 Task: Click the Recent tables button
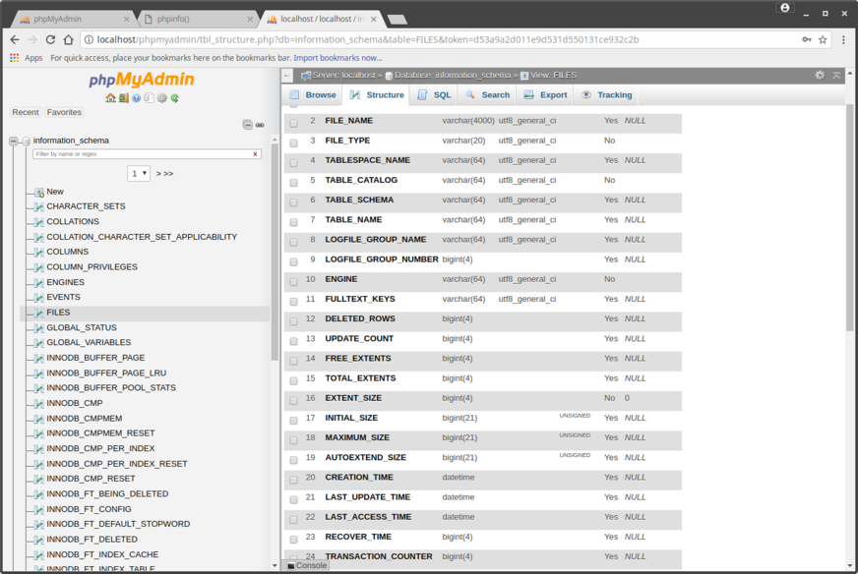point(26,112)
